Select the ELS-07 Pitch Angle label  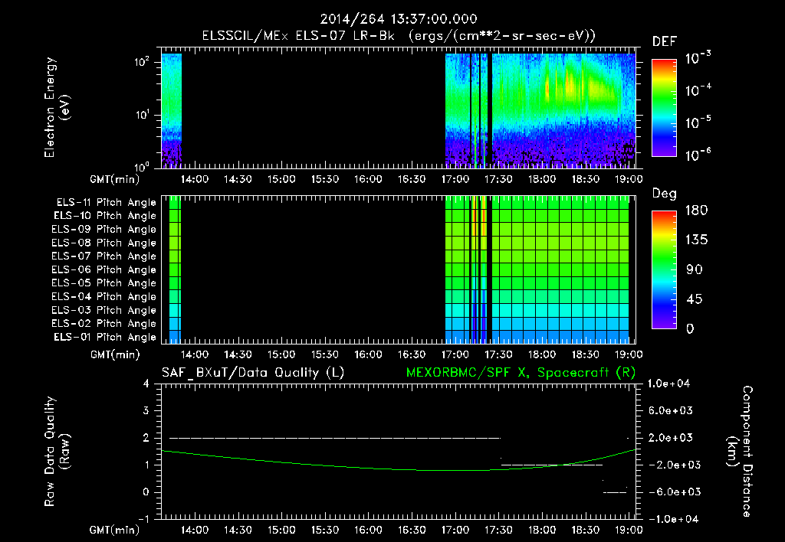pos(103,256)
